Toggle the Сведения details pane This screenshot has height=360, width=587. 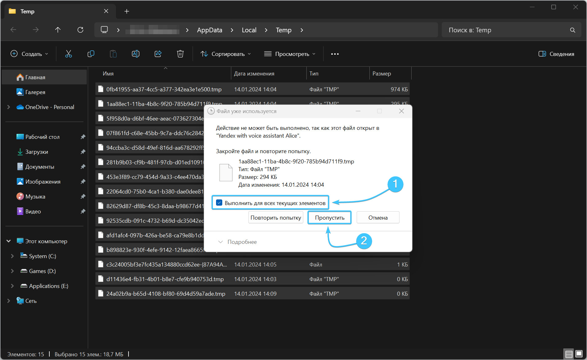tap(556, 54)
